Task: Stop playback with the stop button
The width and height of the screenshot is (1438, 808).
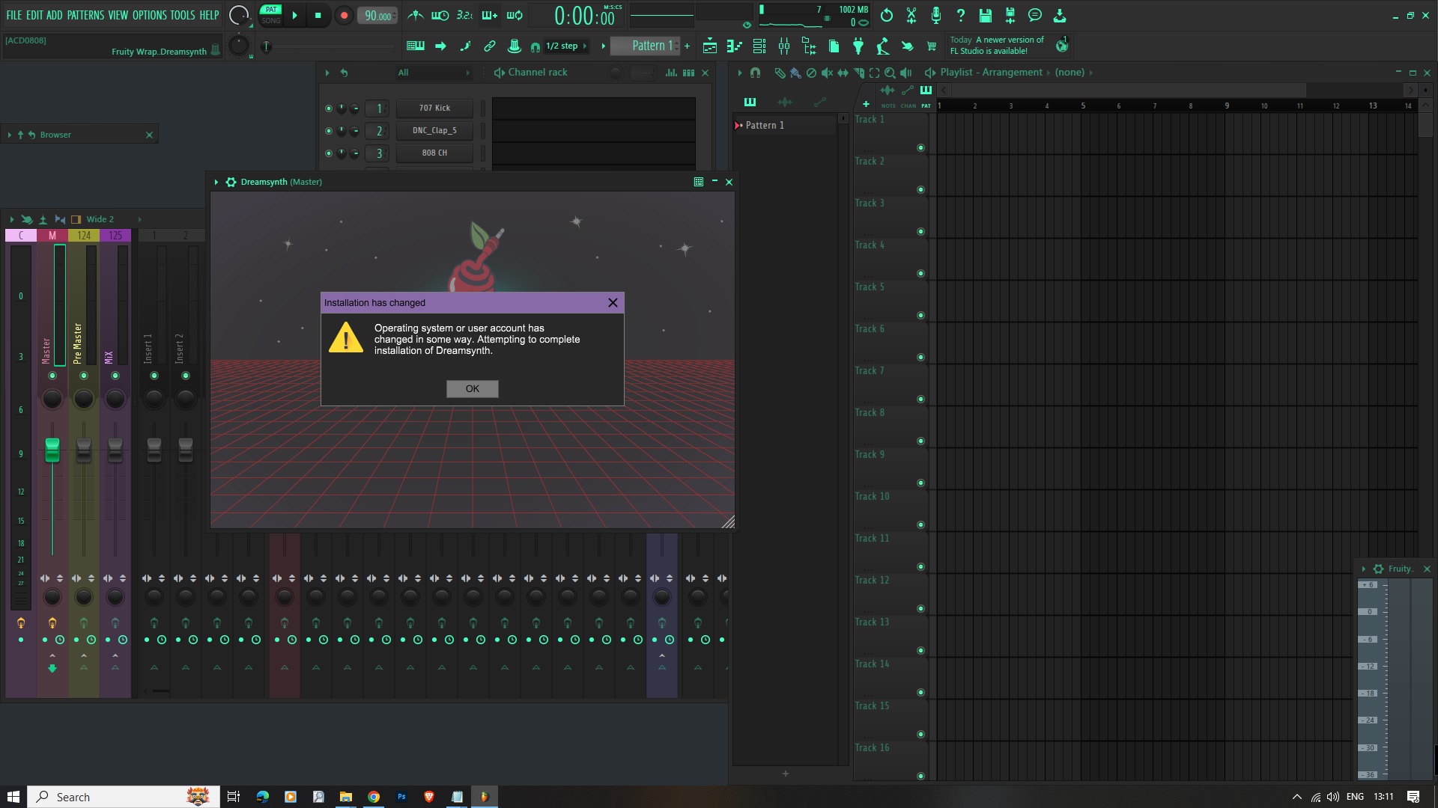Action: point(318,15)
